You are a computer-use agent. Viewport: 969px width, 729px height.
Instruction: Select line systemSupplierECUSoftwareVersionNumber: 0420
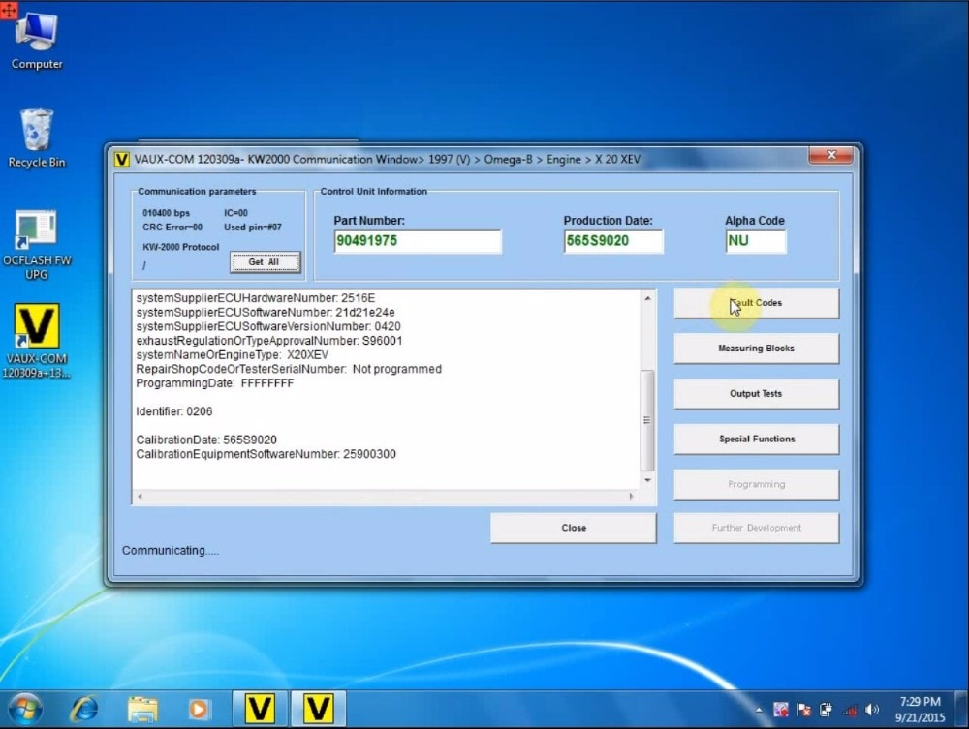click(x=268, y=326)
